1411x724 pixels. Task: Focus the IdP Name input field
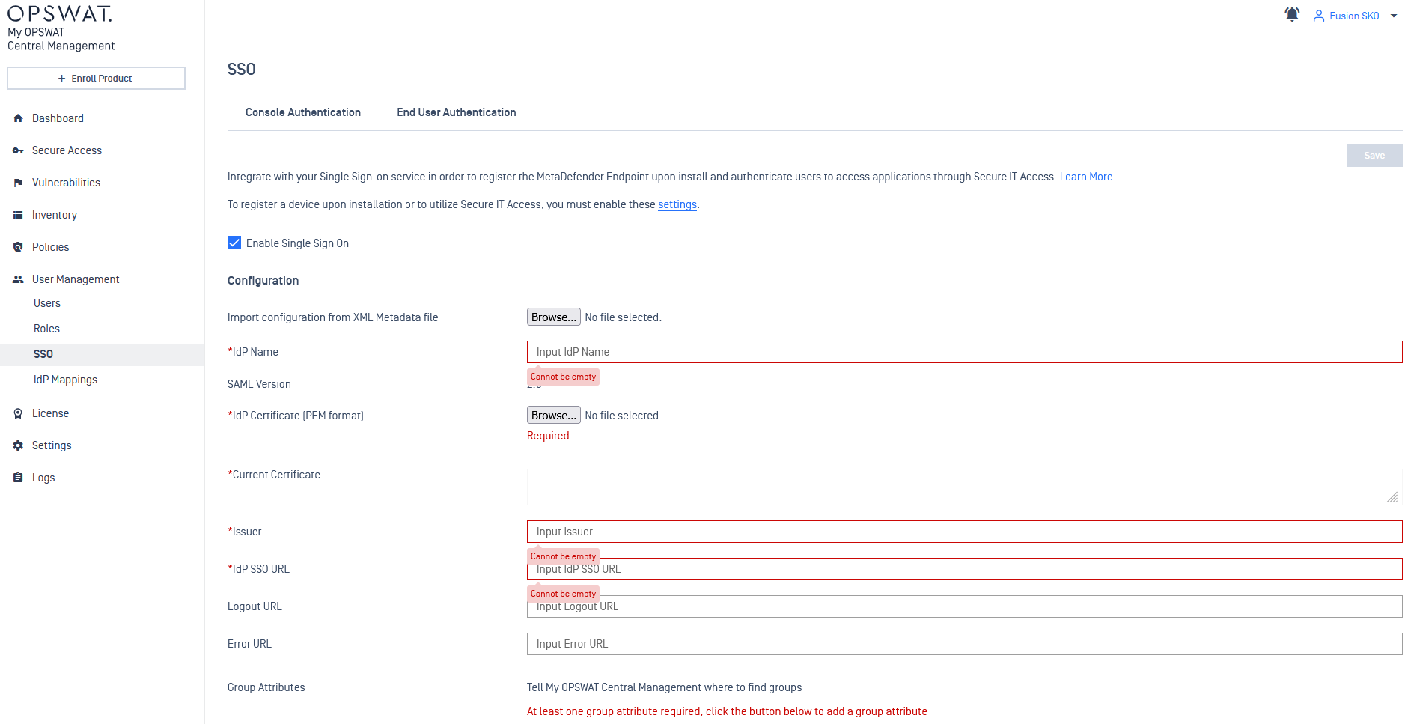click(x=965, y=352)
